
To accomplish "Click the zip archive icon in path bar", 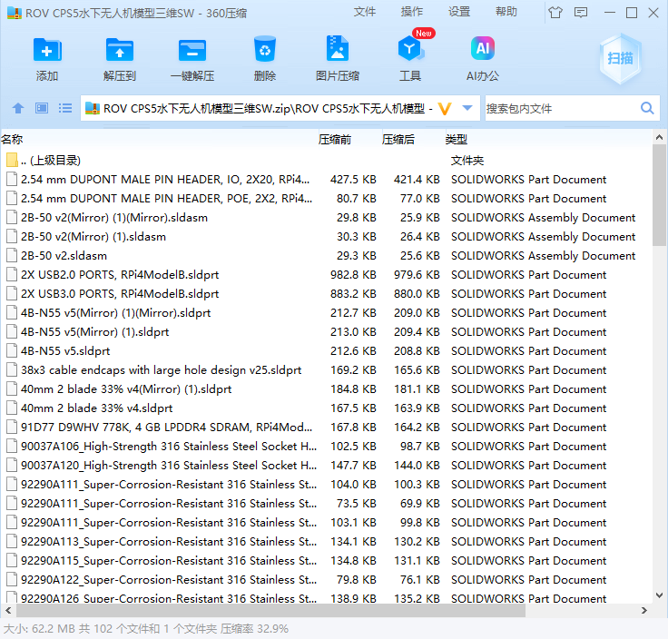I will pyautogui.click(x=92, y=109).
